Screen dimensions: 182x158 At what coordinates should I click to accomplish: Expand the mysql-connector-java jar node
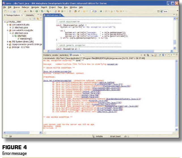(x=8, y=44)
